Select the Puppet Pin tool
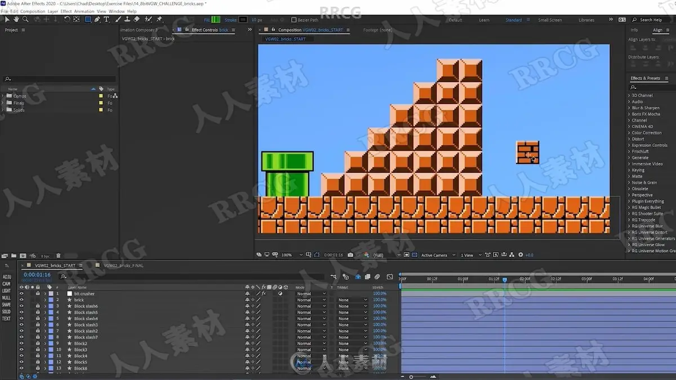 tap(159, 19)
